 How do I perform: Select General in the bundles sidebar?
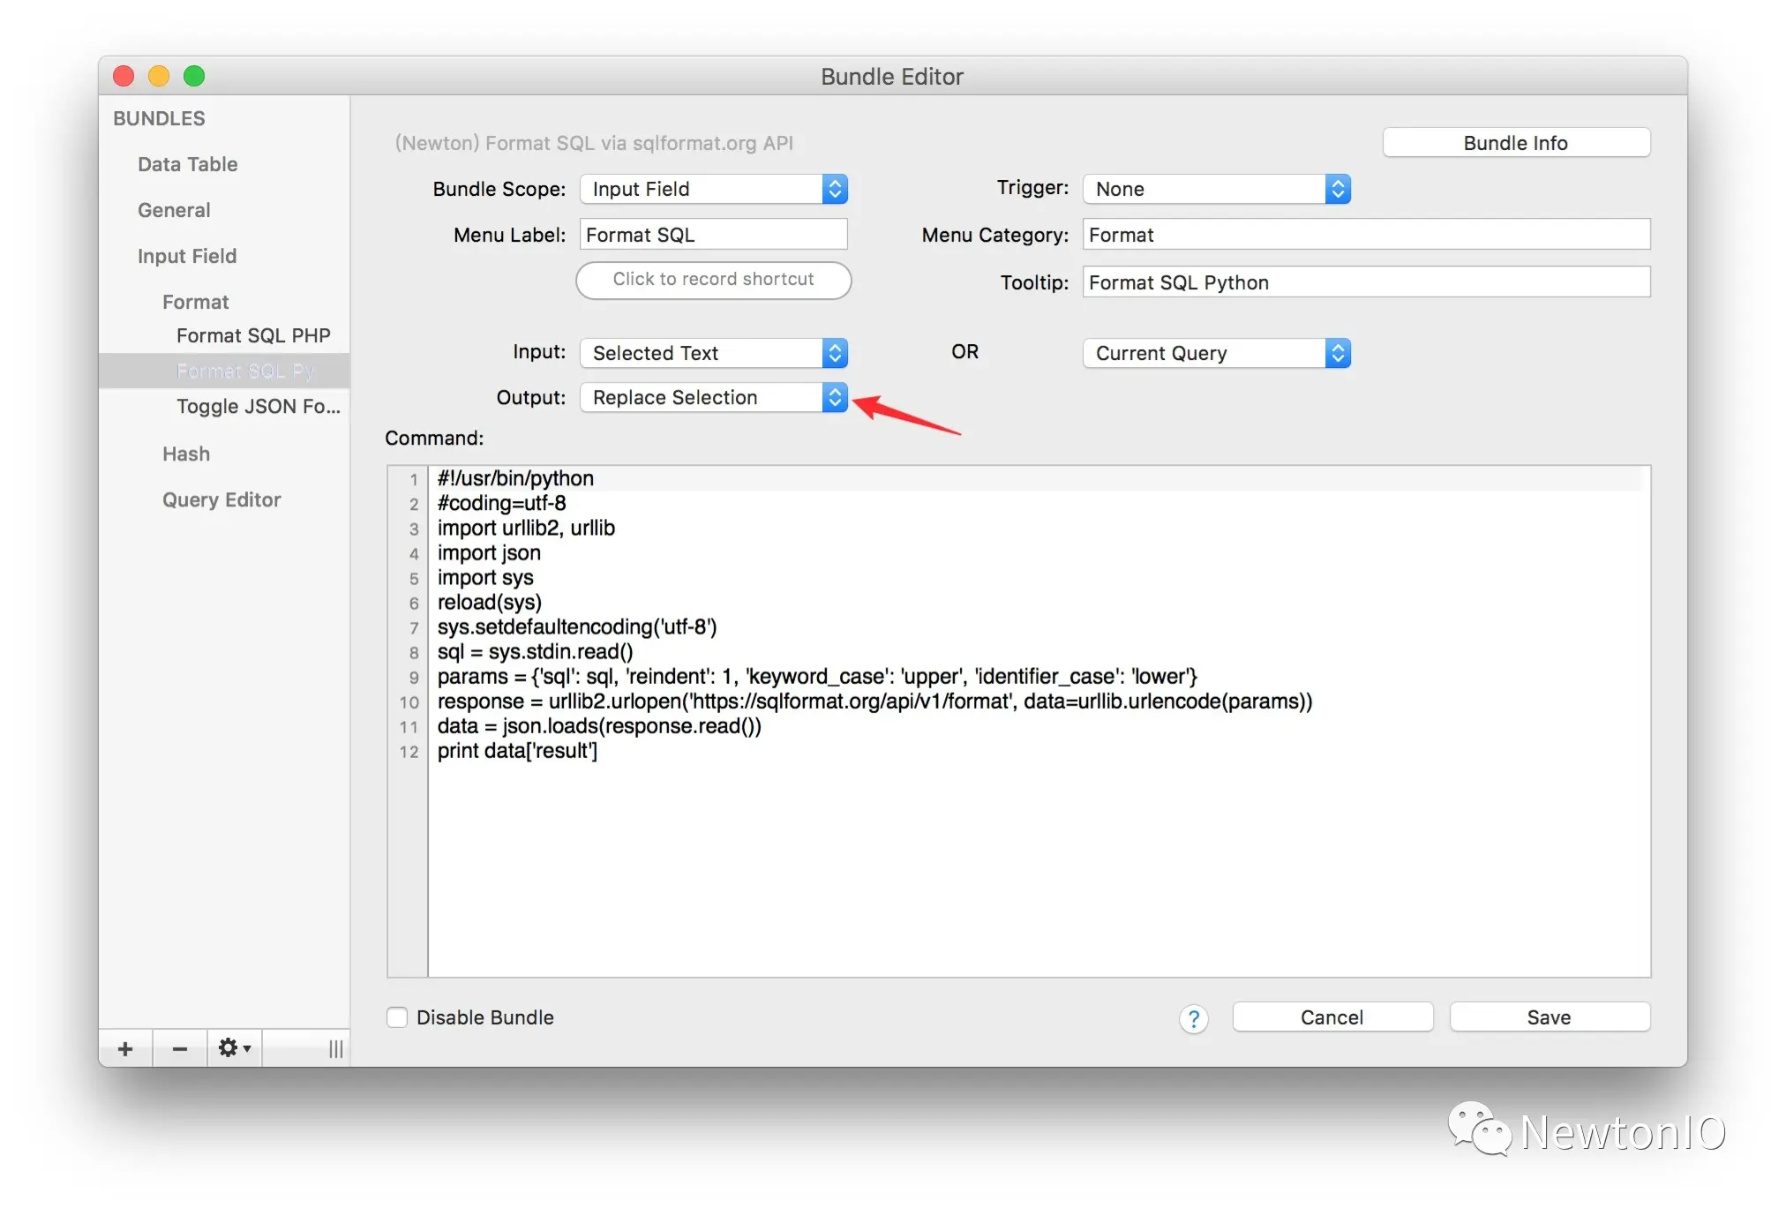(x=174, y=210)
